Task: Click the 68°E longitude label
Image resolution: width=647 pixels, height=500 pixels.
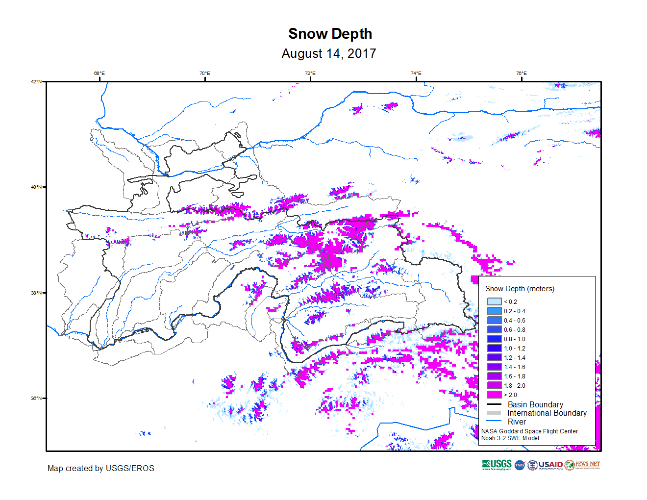Action: pyautogui.click(x=100, y=74)
